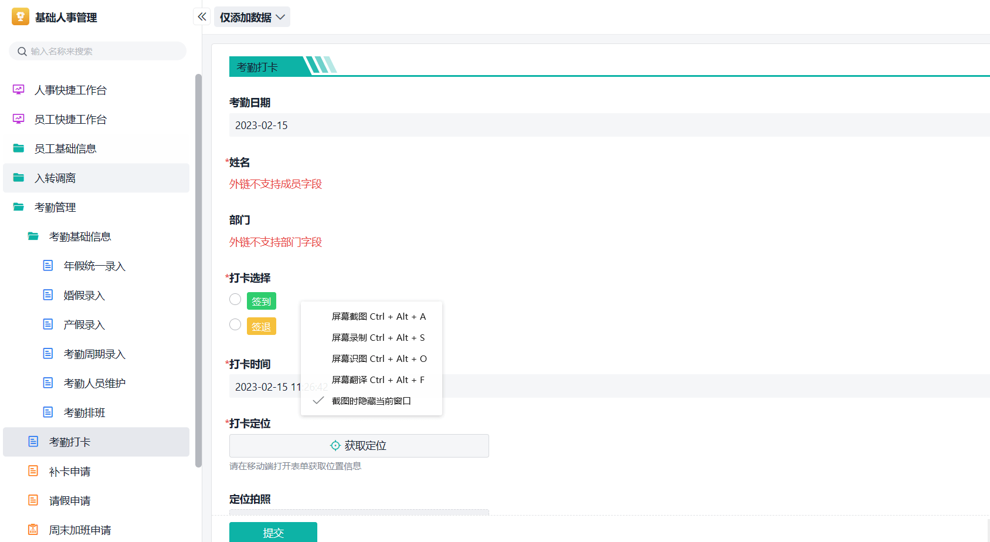The image size is (990, 542).
Task: Choose 屏幕识图 Ctrl + Alt + O
Action: pyautogui.click(x=371, y=358)
